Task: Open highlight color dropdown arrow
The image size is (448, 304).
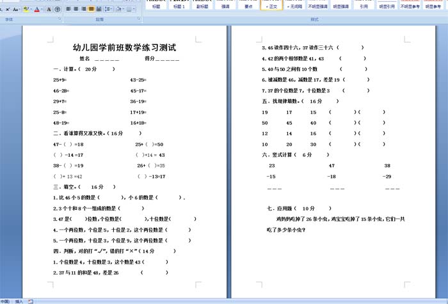Action: click(31, 10)
